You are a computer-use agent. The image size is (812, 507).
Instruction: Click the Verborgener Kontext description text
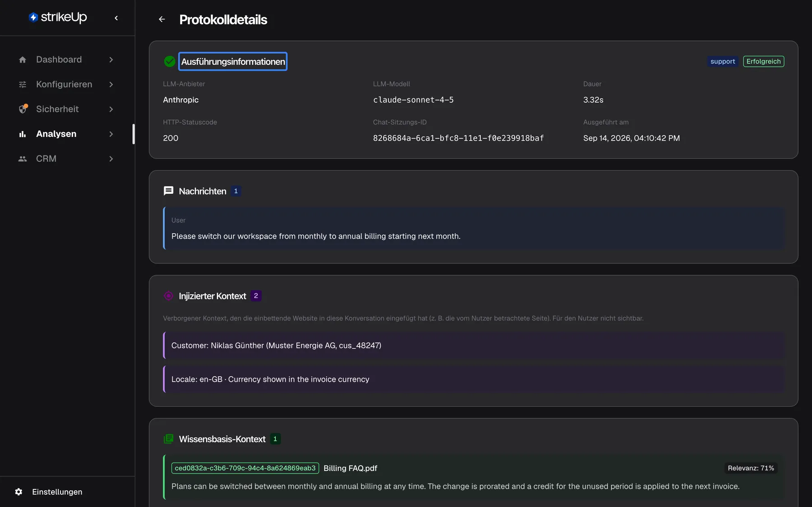(403, 318)
